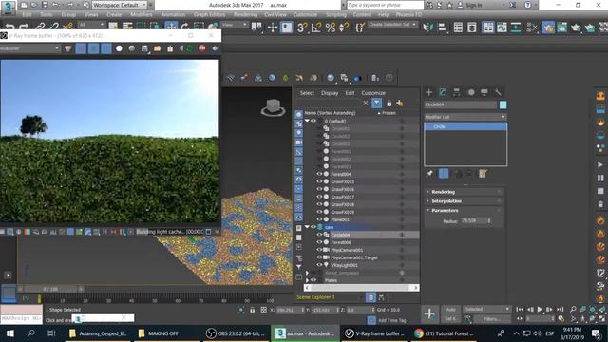The height and width of the screenshot is (342, 608).
Task: Expand the Interpolation rollout
Action: coord(465,201)
